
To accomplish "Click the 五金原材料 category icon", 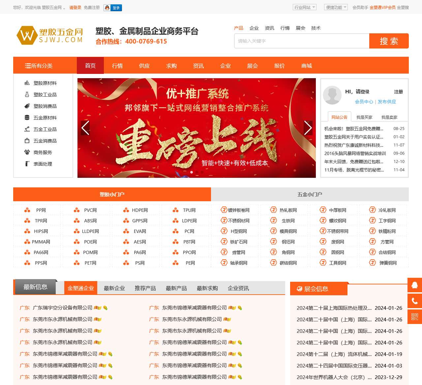I will point(27,118).
